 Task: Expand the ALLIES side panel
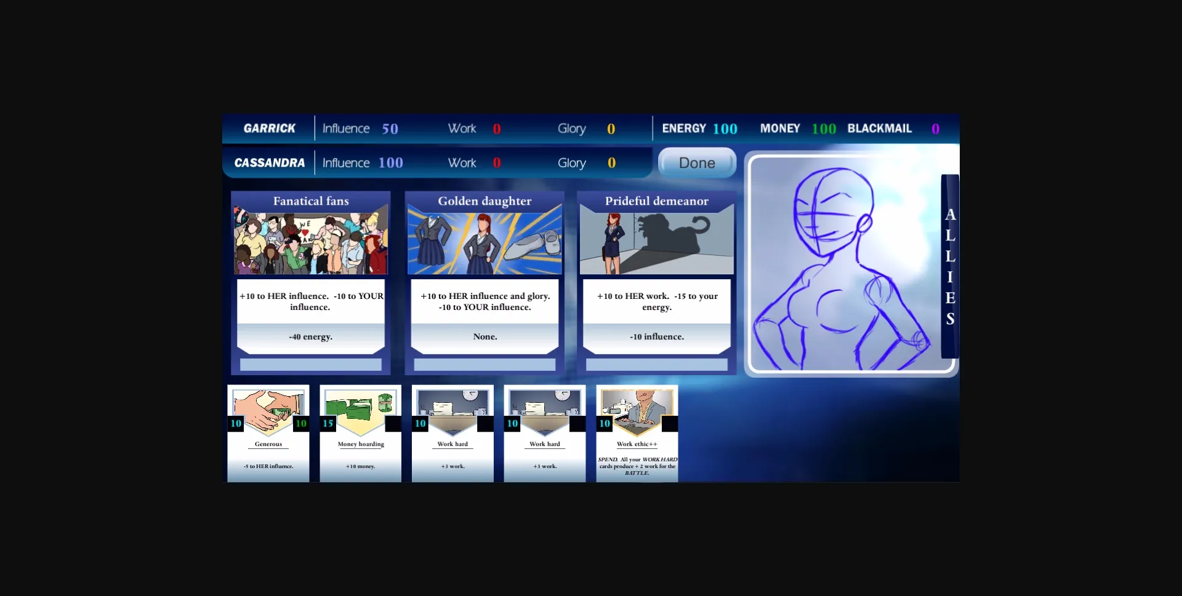(950, 266)
